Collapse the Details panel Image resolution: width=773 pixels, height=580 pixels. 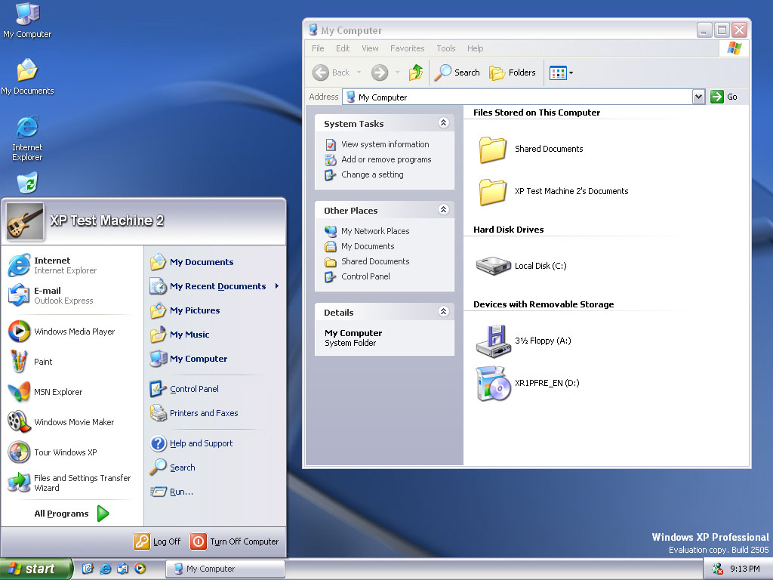click(x=443, y=311)
